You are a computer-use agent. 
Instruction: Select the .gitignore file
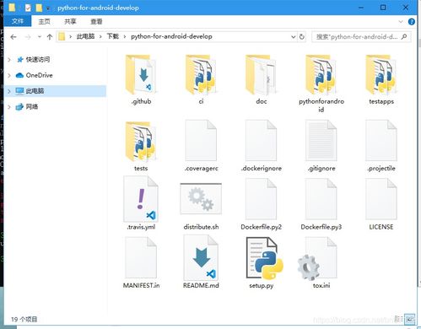pyautogui.click(x=321, y=146)
